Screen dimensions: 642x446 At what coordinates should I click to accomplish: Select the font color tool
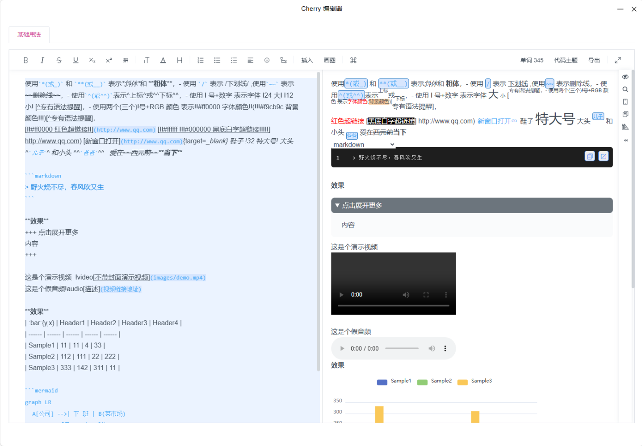163,60
